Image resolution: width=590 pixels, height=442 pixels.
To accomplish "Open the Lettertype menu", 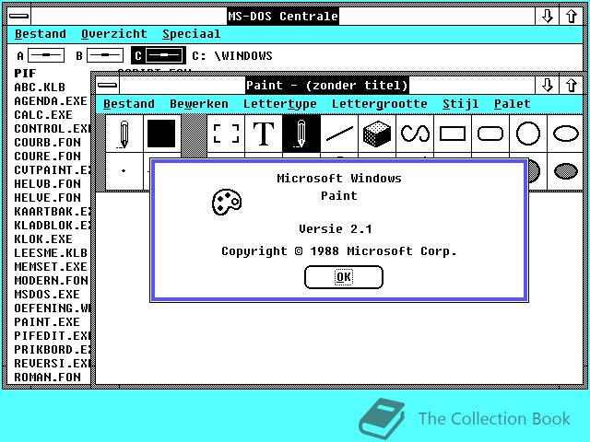I will pyautogui.click(x=280, y=104).
